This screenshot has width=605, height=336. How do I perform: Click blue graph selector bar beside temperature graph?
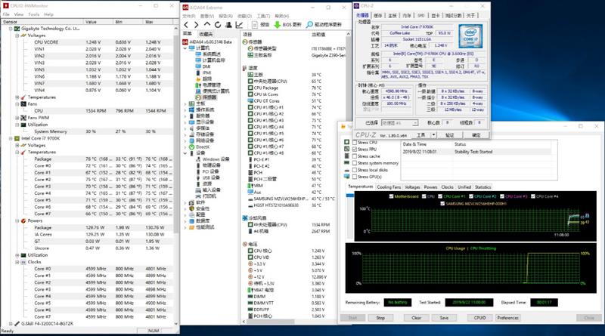point(349,196)
